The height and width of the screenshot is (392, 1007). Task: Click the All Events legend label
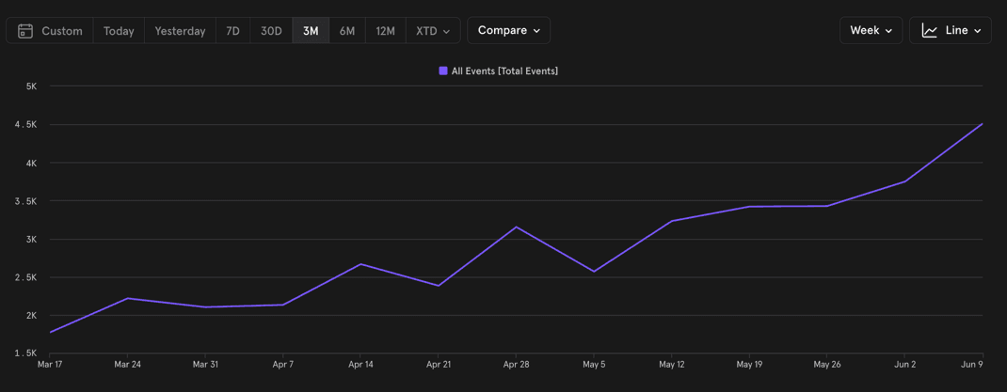[x=504, y=71]
